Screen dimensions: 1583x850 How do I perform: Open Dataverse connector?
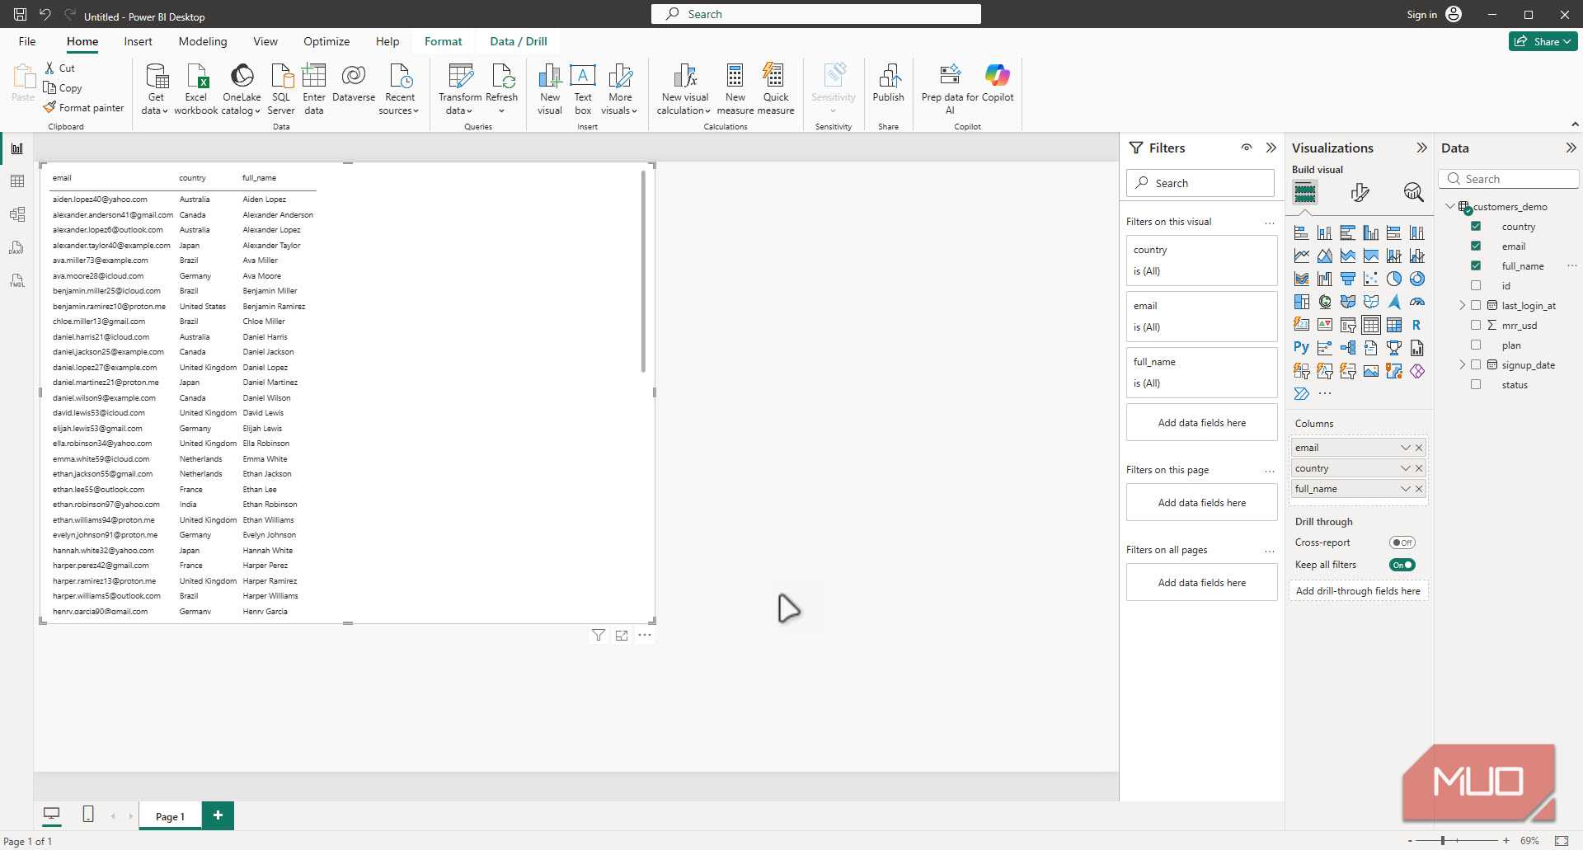click(x=354, y=83)
